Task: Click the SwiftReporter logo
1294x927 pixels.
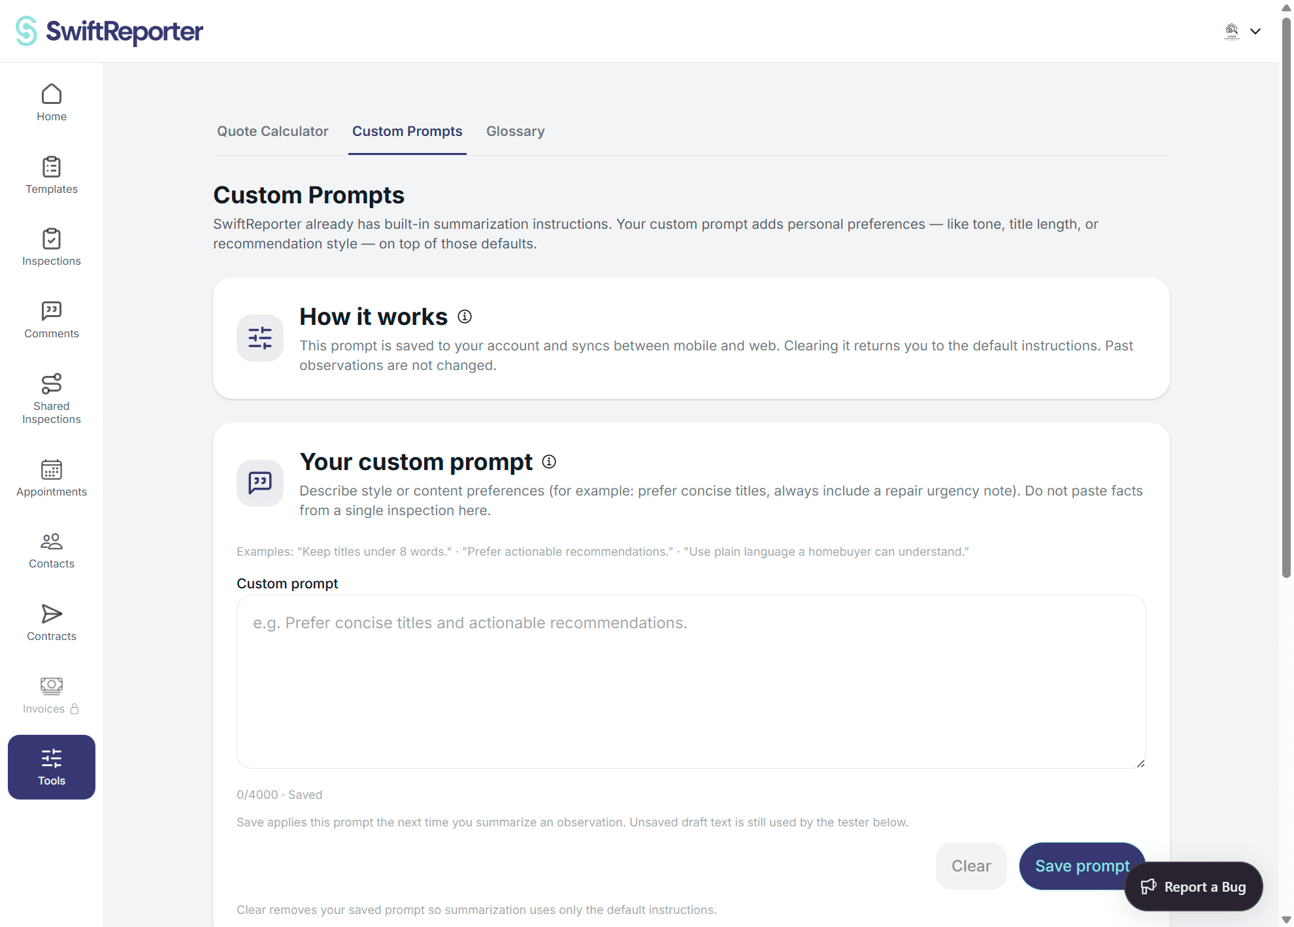Action: (109, 31)
